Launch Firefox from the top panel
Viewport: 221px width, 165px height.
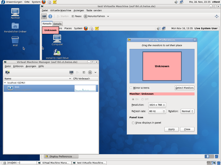click(x=44, y=2)
